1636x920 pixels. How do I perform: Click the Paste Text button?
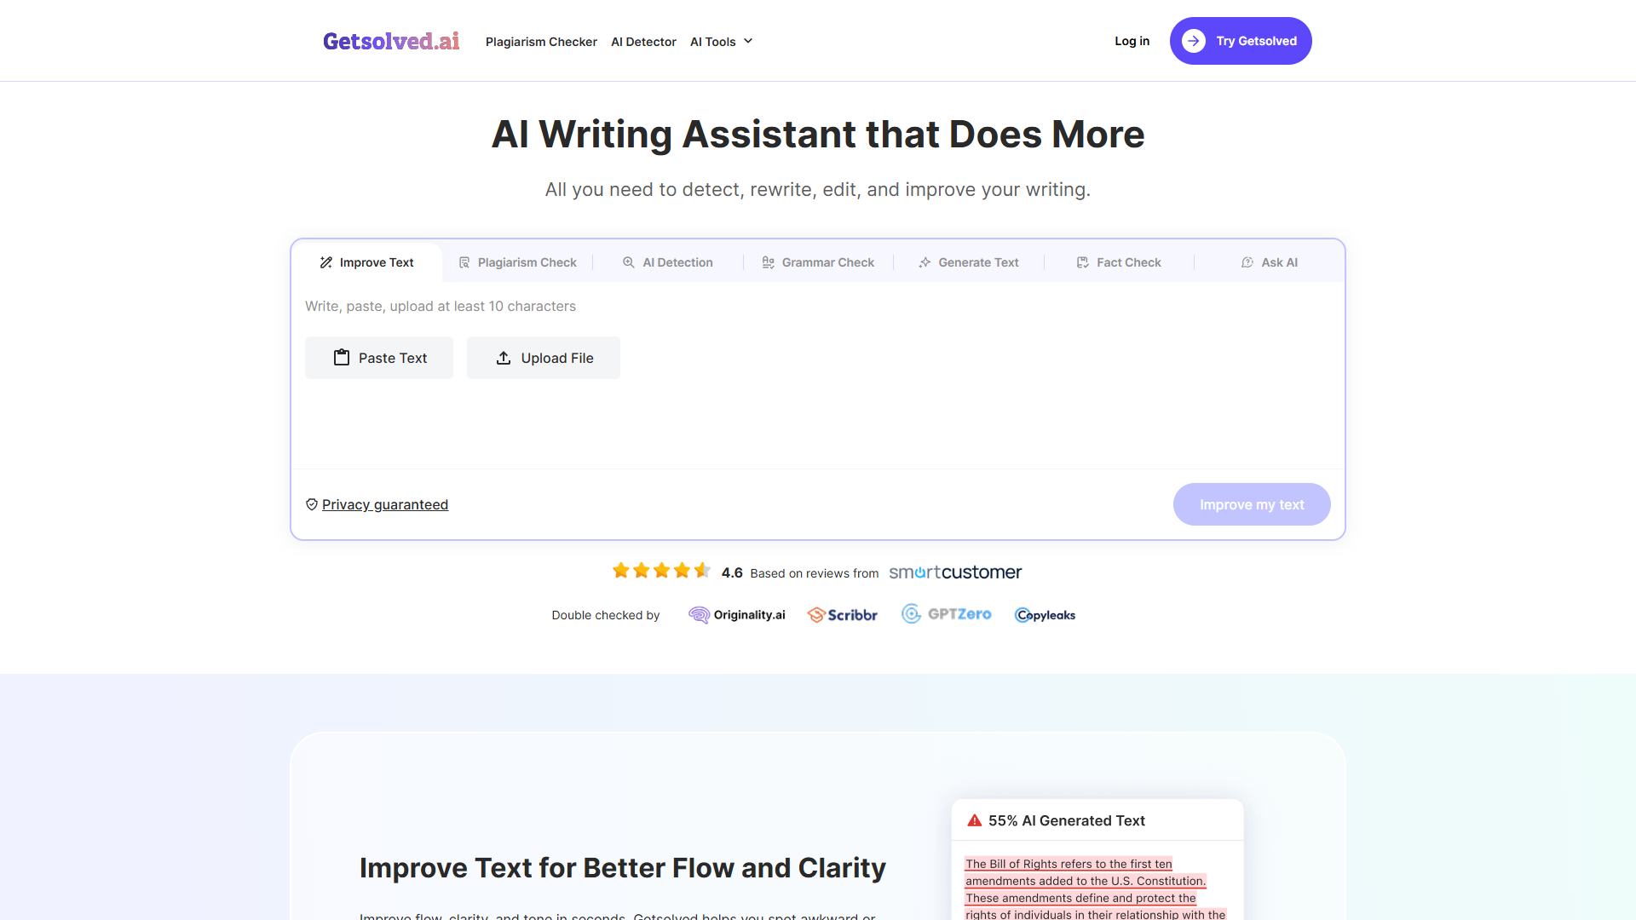coord(379,358)
